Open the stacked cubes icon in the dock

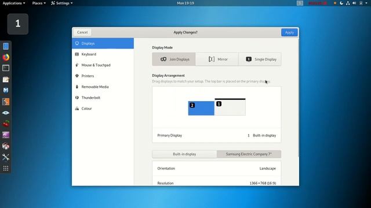[x=6, y=146]
